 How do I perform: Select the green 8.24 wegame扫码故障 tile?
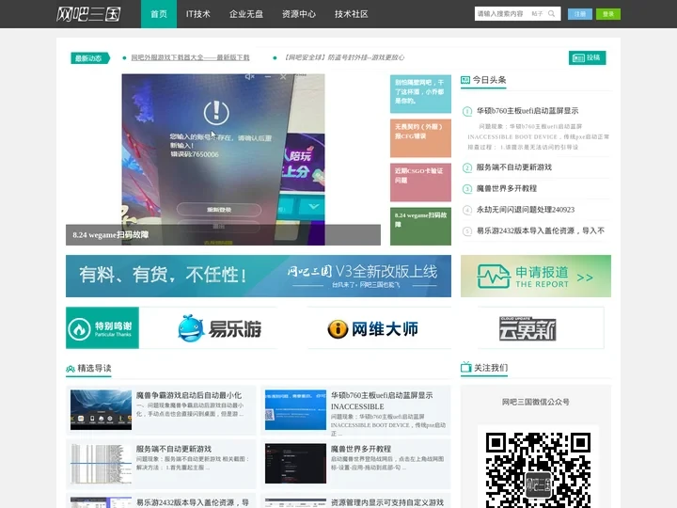pos(420,226)
